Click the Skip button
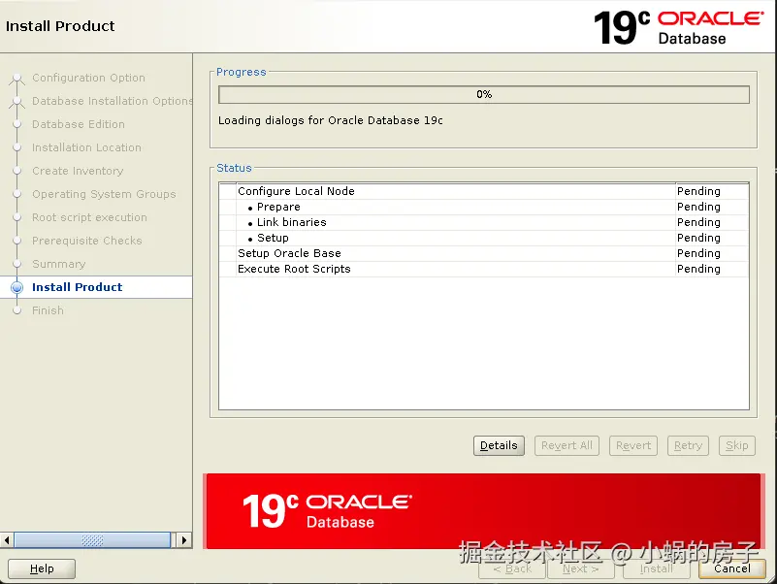The image size is (777, 584). click(x=736, y=445)
